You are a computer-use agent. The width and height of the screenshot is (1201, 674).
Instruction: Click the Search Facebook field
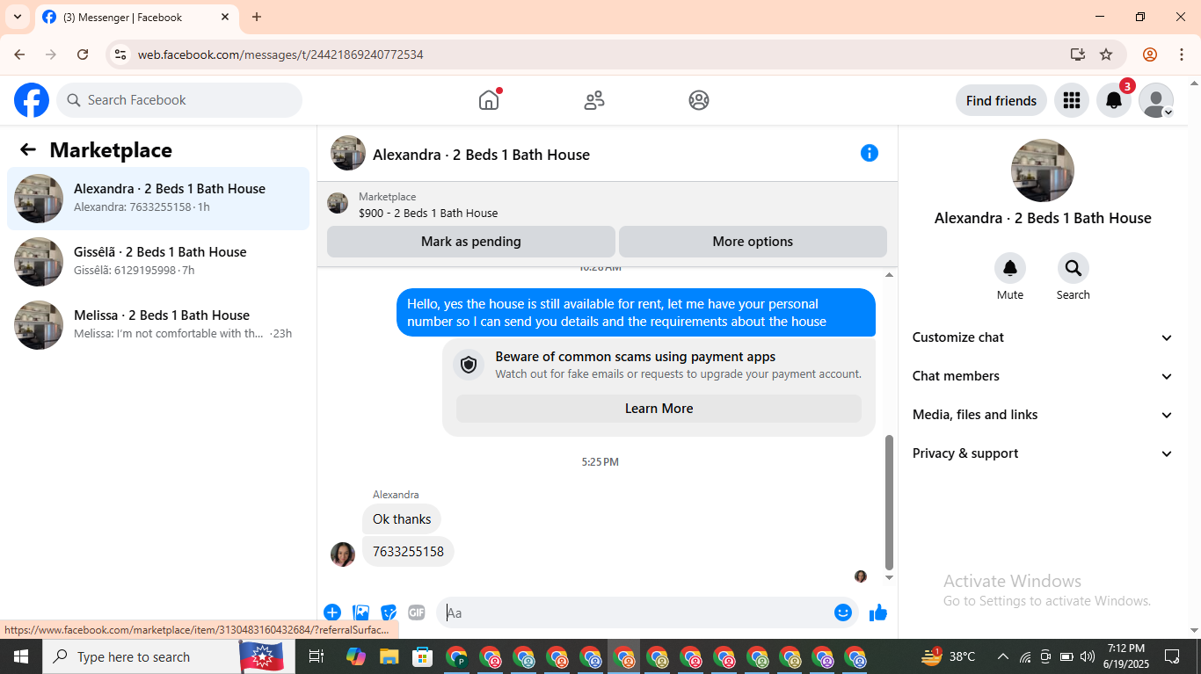tap(179, 100)
